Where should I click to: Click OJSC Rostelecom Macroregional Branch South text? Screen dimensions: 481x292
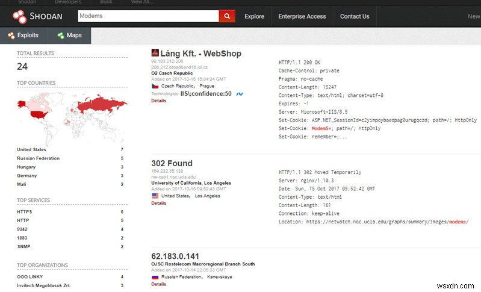(203, 264)
